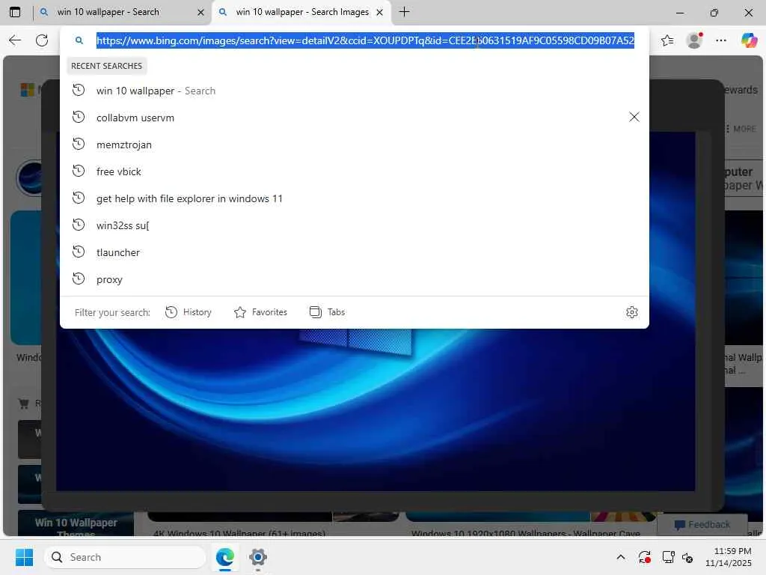
Task: Choose 'proxy' recent search
Action: pos(354,279)
